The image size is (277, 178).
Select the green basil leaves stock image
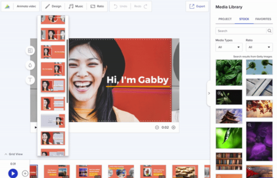click(x=229, y=73)
